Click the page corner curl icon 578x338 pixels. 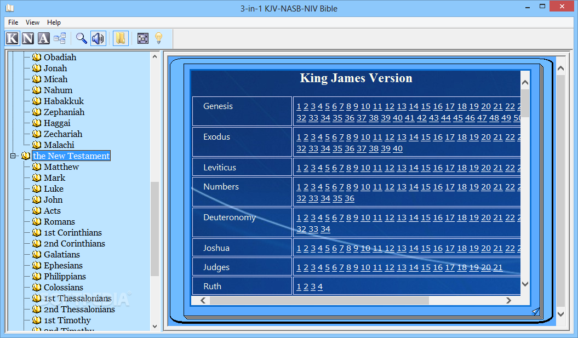point(536,312)
